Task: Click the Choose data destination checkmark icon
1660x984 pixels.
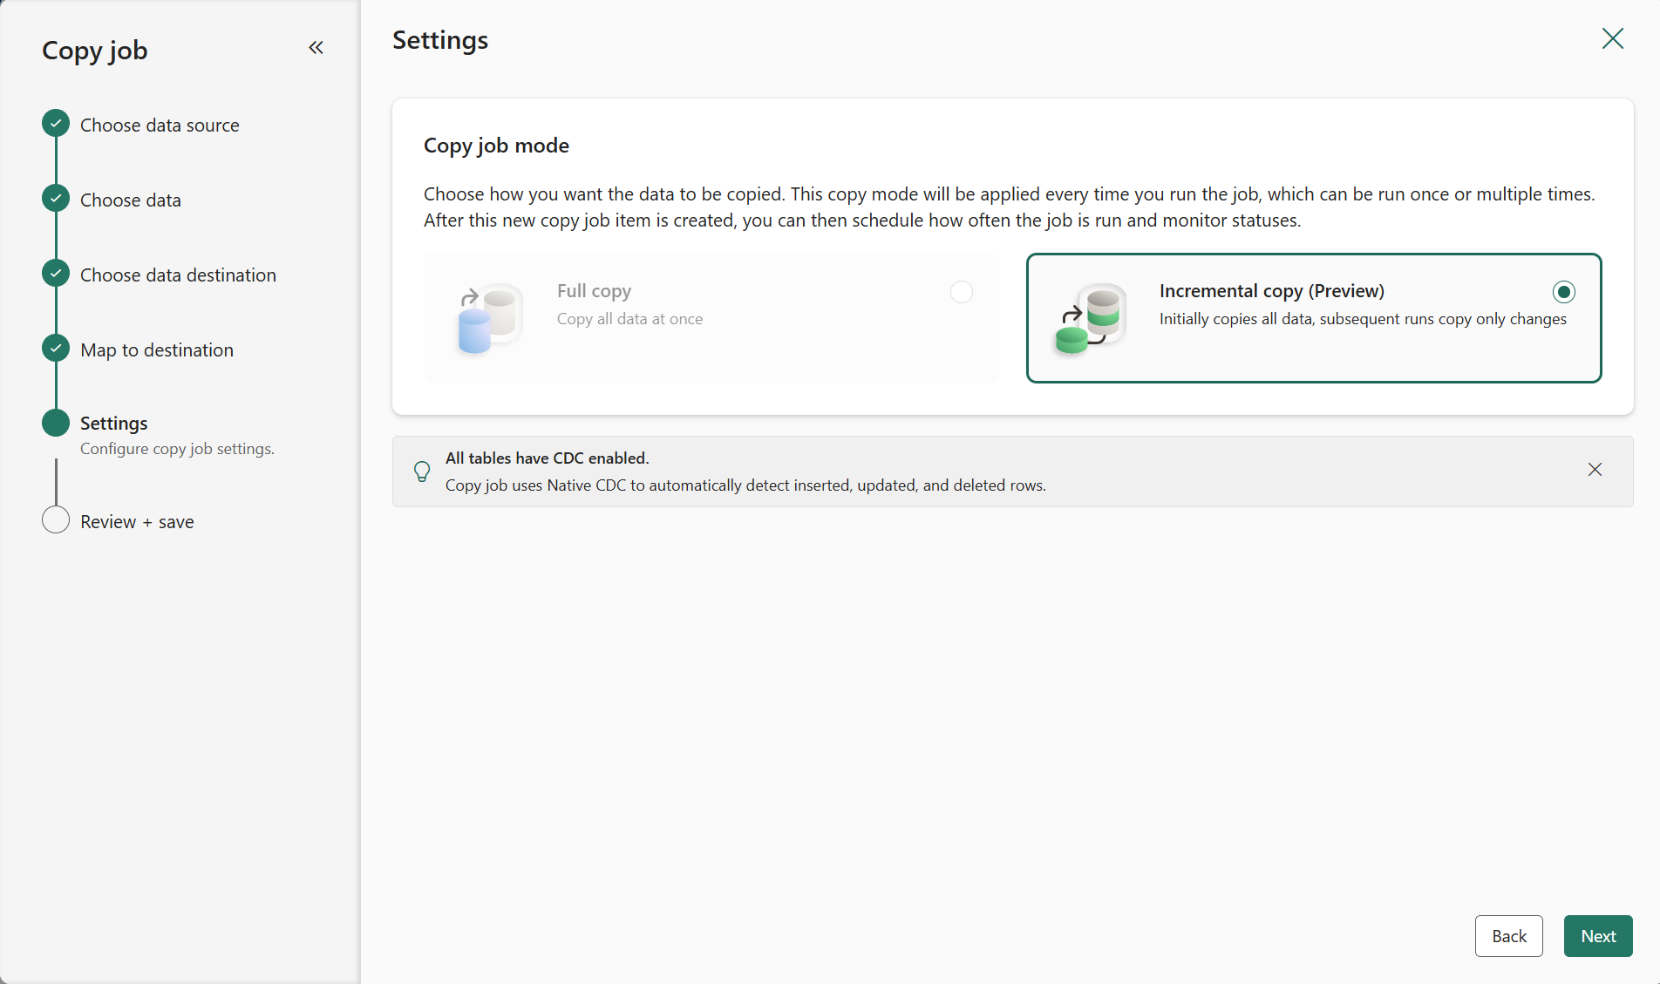Action: click(x=56, y=274)
